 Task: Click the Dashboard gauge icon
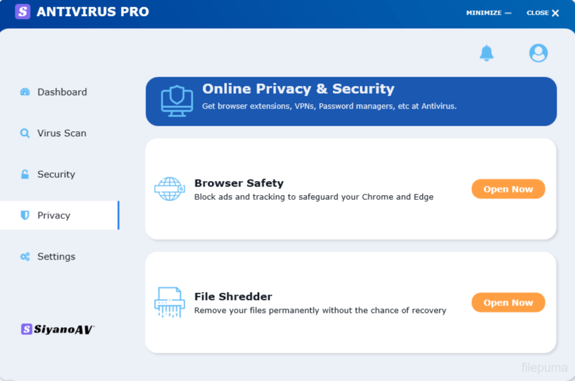tap(25, 92)
